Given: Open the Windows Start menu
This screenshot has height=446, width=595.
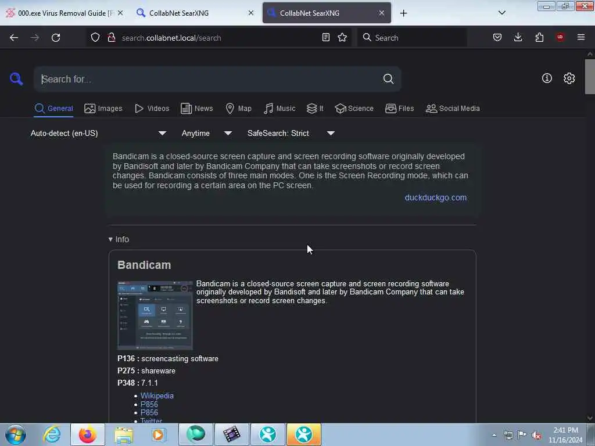Looking at the screenshot, I should pos(16,434).
